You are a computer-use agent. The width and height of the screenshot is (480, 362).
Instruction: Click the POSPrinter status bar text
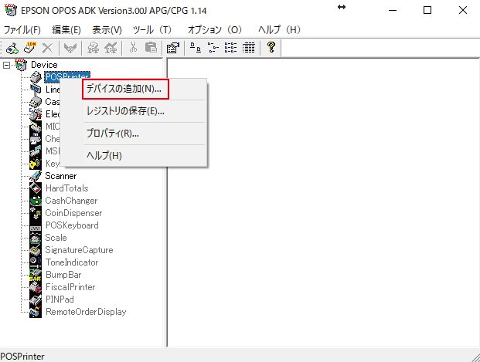pyautogui.click(x=22, y=357)
